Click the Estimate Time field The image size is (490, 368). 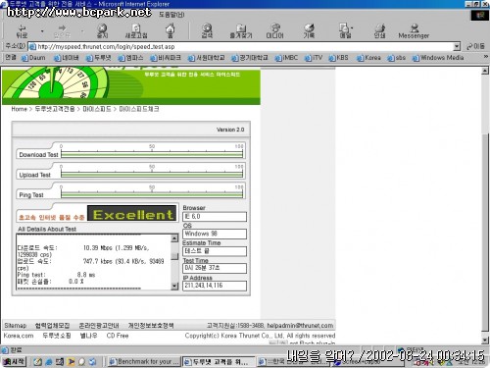[x=215, y=251]
